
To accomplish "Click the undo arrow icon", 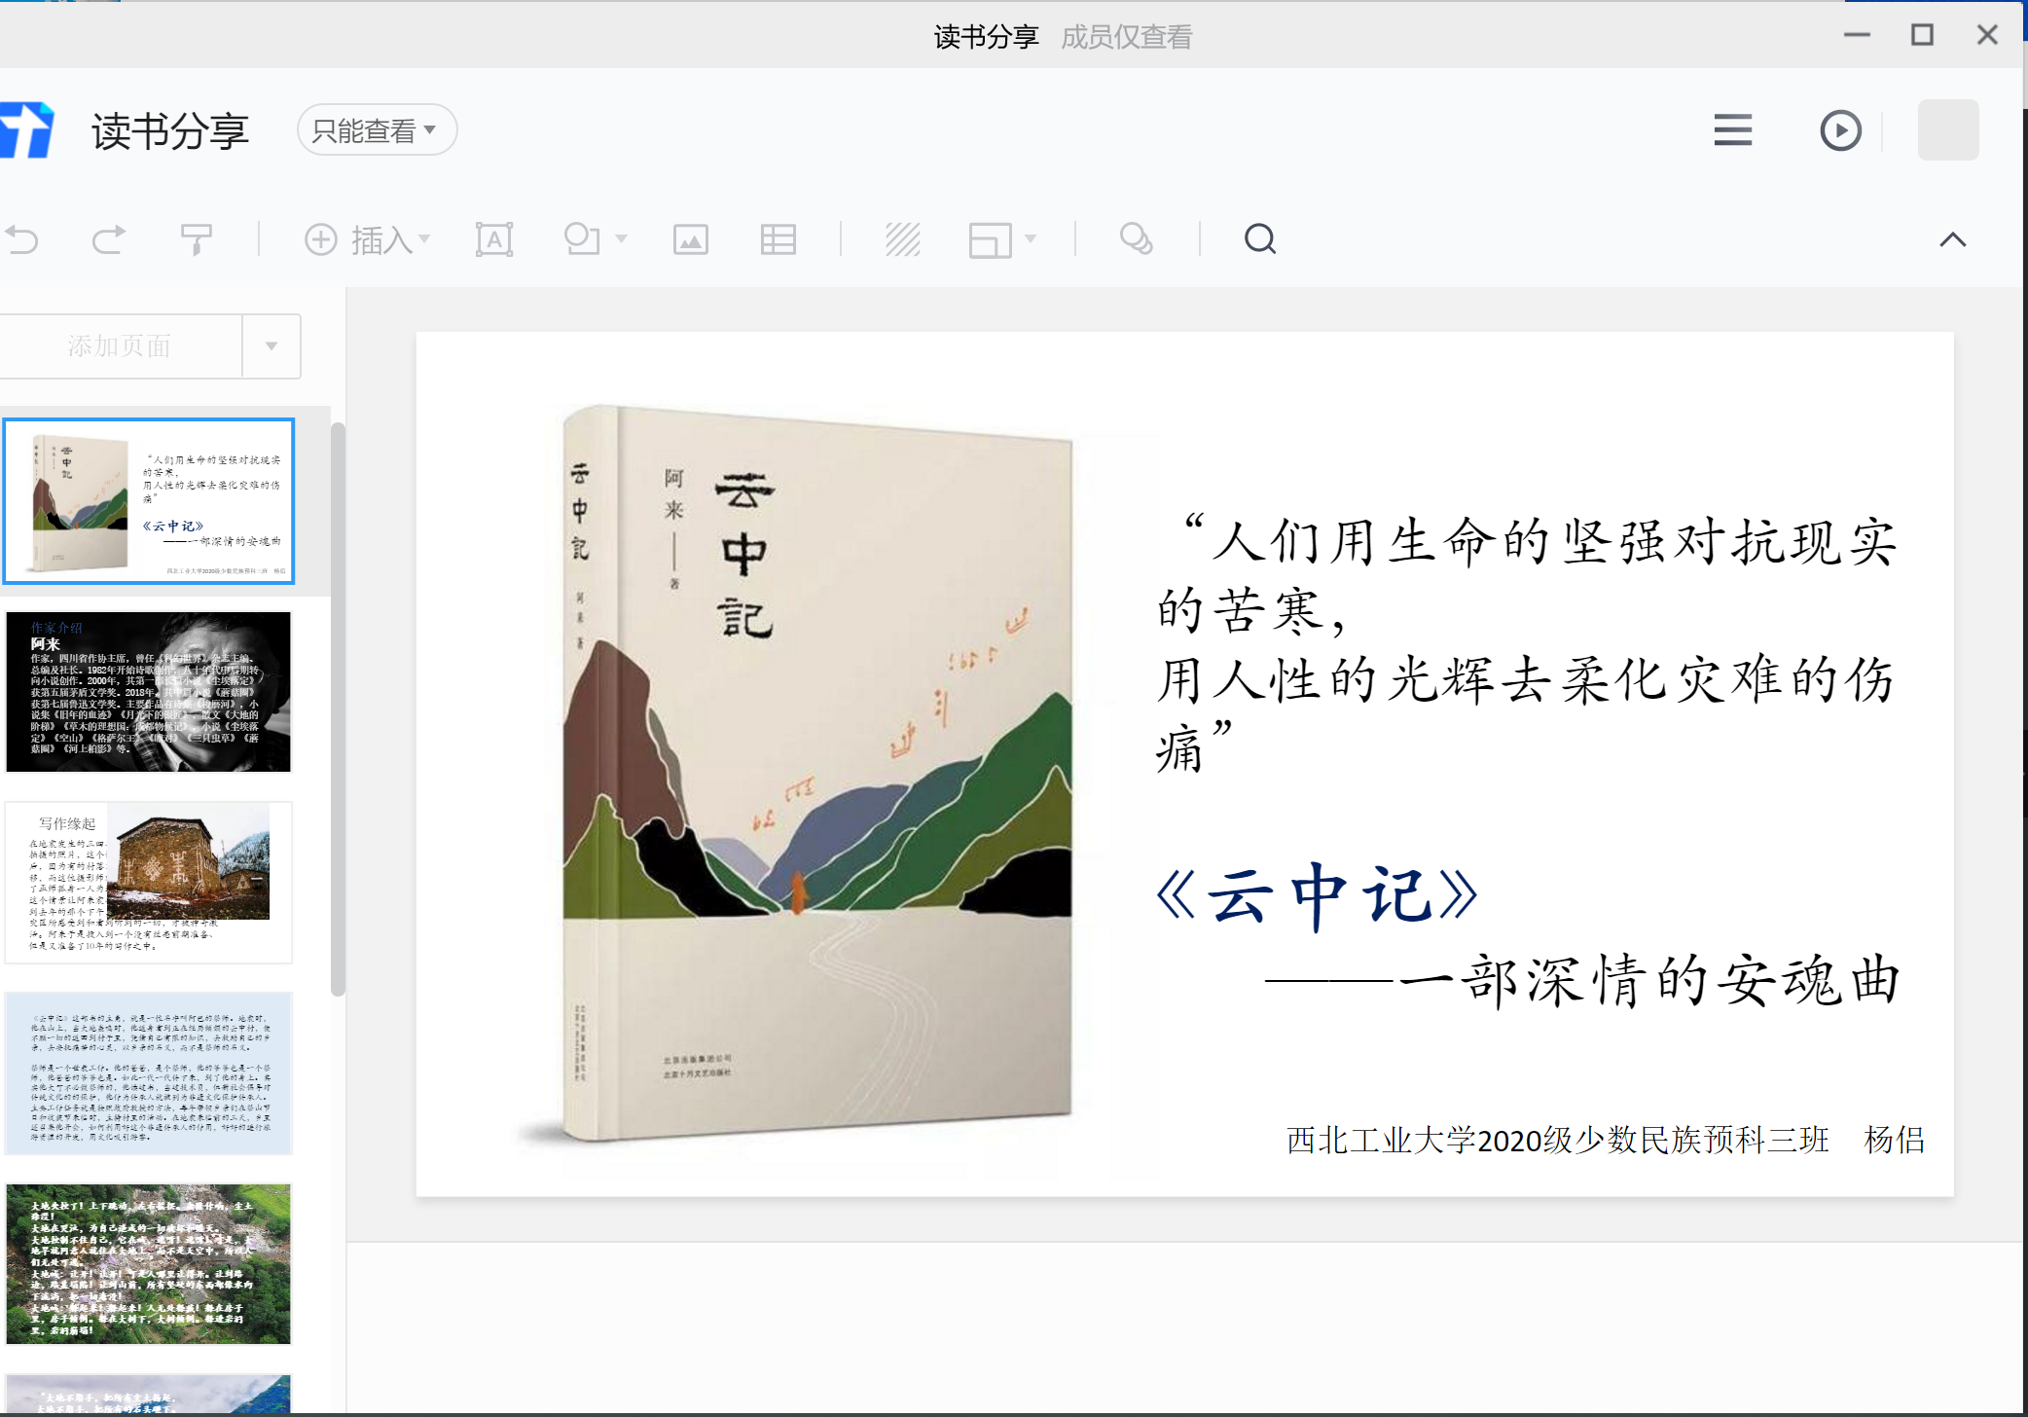I will pos(21,239).
